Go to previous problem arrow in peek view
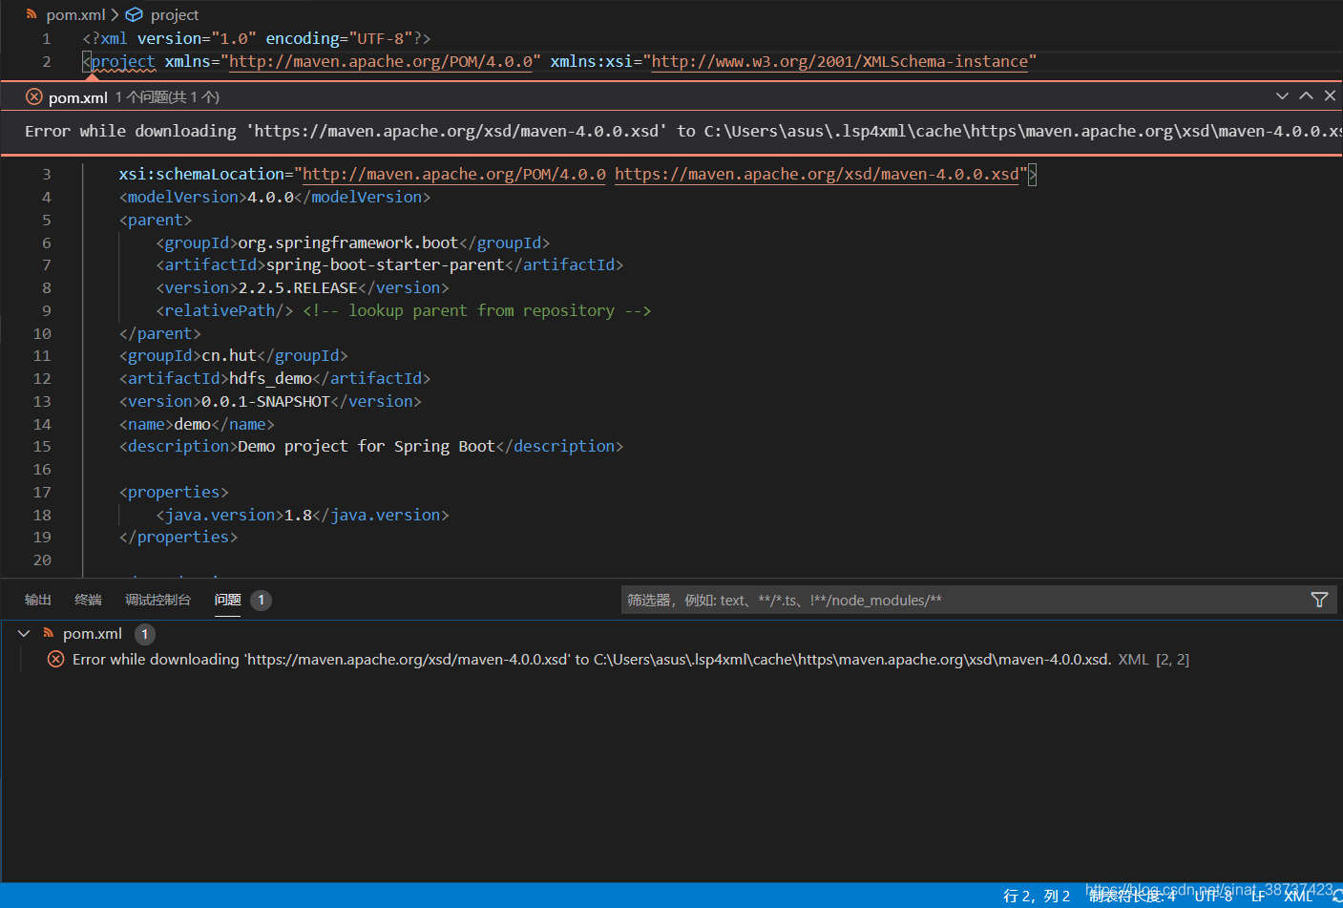This screenshot has height=908, width=1343. click(1306, 95)
